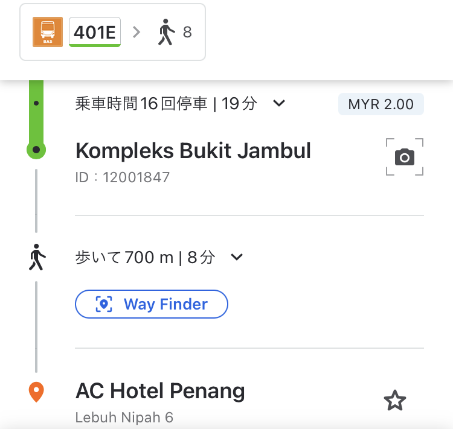Click the route summary card with 401E

pyautogui.click(x=112, y=32)
